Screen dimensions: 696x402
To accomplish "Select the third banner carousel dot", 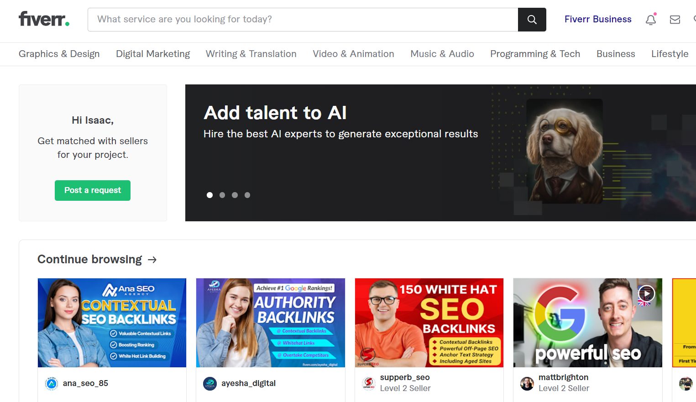I will (x=235, y=195).
